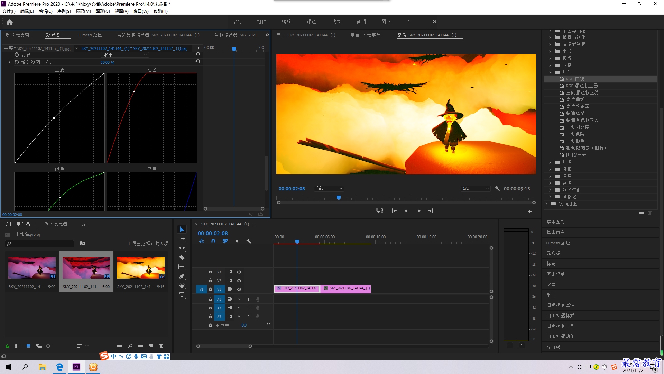Expand the 颜色校正 folder
This screenshot has width=664, height=374.
tap(550, 190)
